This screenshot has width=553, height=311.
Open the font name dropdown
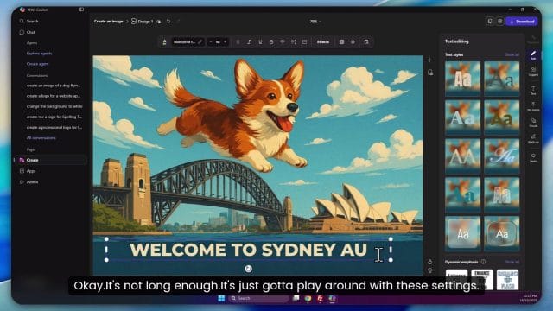188,42
